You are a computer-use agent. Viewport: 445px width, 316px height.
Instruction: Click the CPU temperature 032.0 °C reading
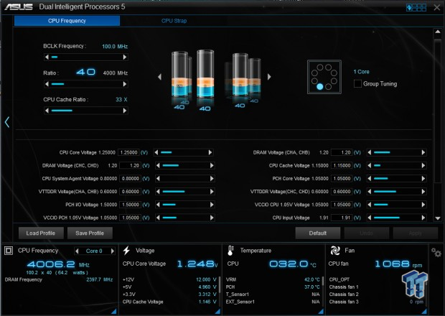(x=293, y=264)
